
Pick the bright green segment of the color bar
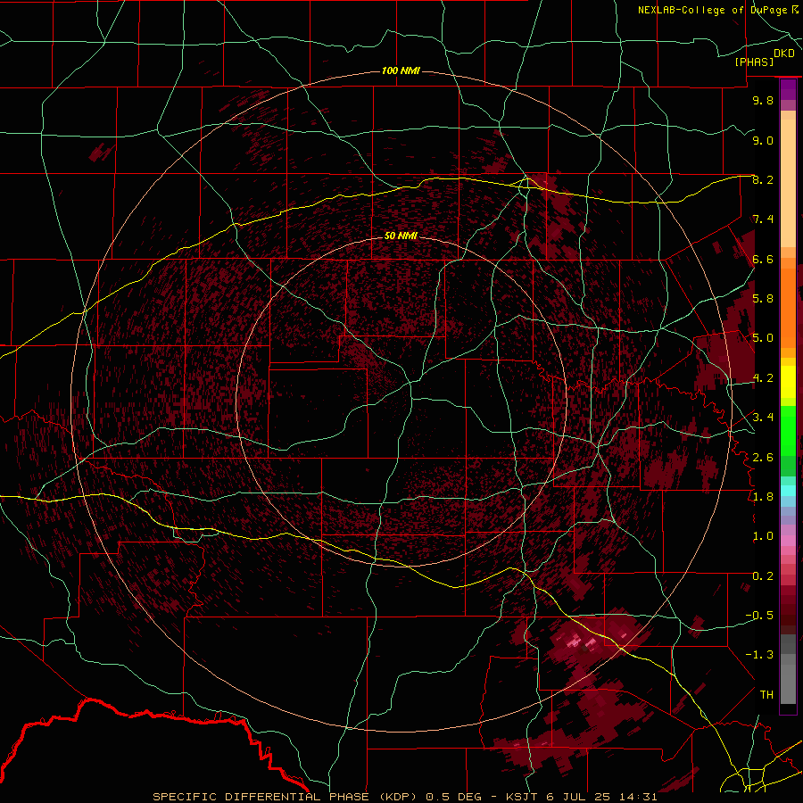coord(788,430)
